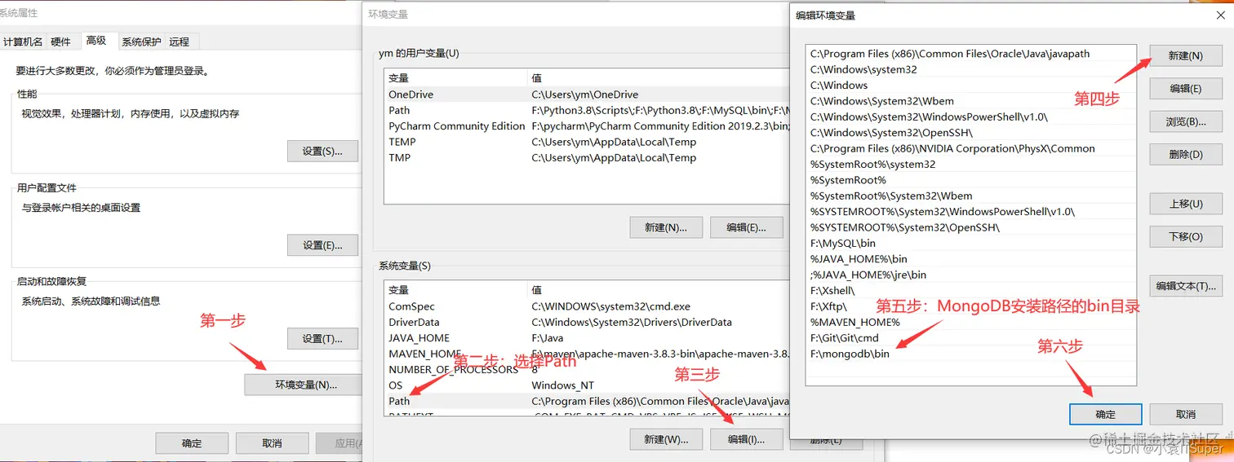The image size is (1234, 462).
Task: Select %MAVEN_HOME% path entry
Action: click(x=970, y=322)
